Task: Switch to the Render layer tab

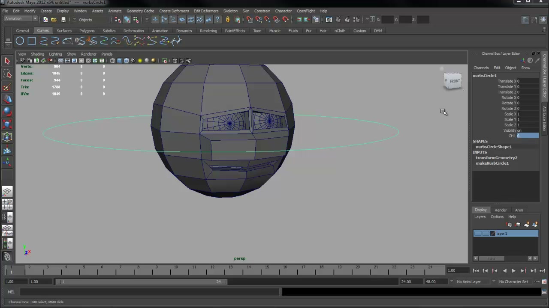Action: coord(501,210)
